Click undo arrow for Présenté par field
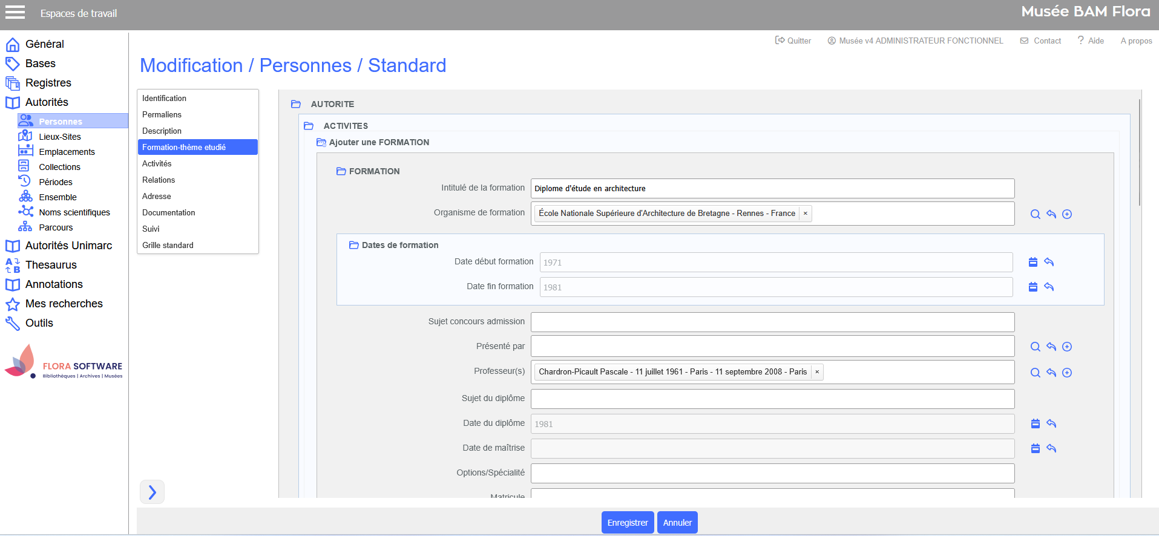 click(x=1051, y=347)
